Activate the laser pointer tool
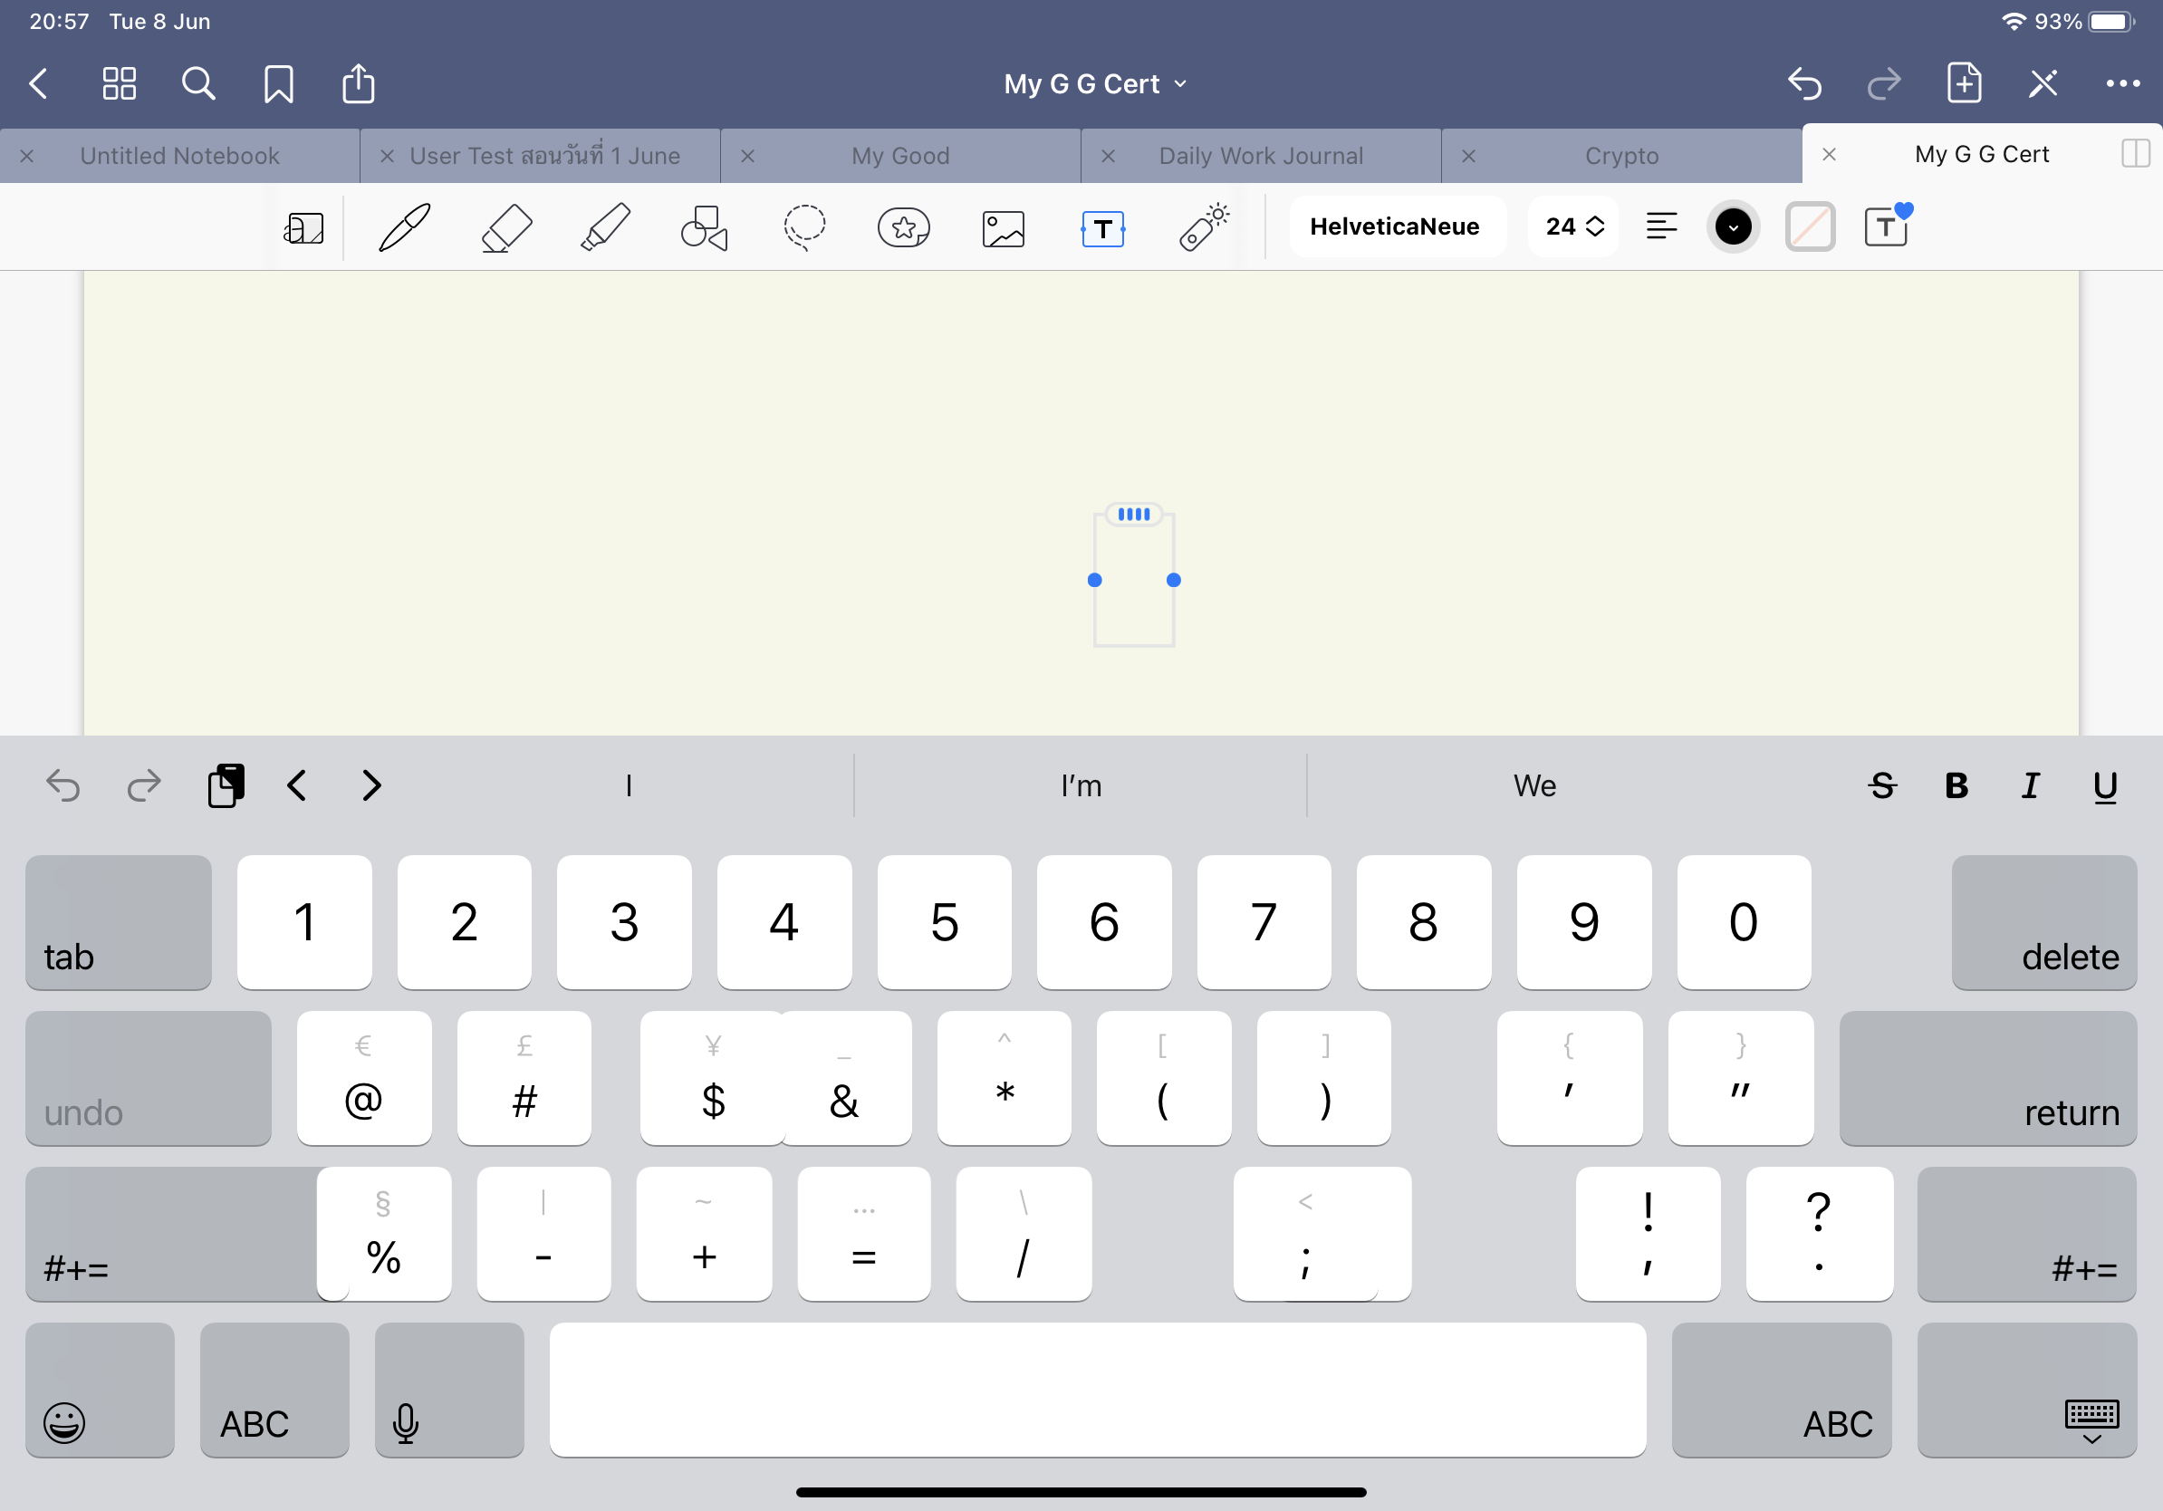2163x1511 pixels. (x=1204, y=227)
